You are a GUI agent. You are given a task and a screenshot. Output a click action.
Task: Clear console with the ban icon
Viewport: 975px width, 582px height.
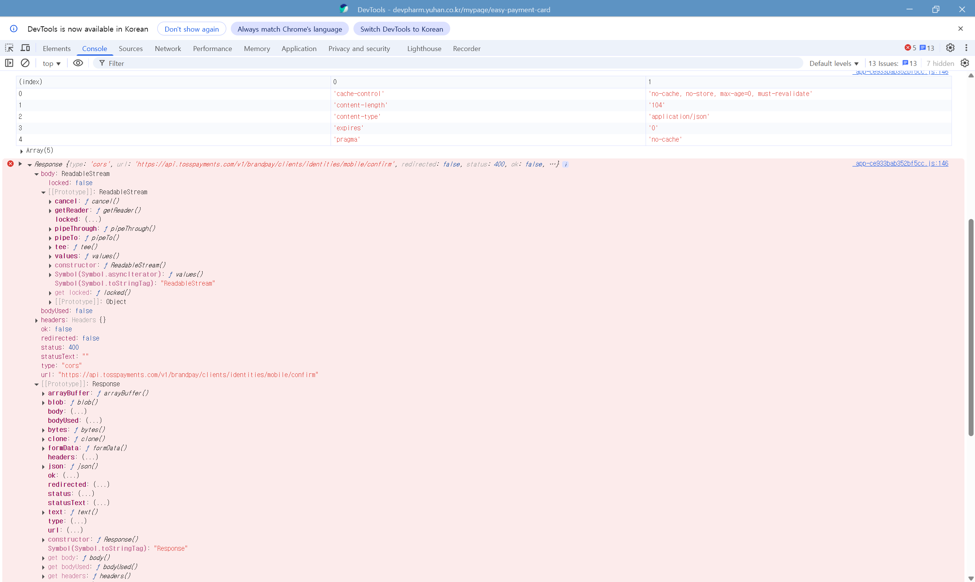pos(25,63)
